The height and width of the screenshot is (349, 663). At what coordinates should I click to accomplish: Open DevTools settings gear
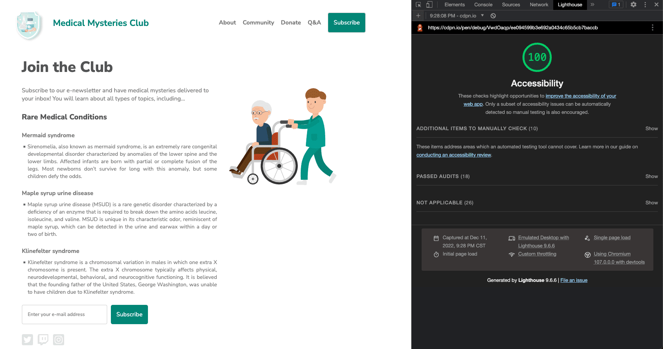click(633, 4)
